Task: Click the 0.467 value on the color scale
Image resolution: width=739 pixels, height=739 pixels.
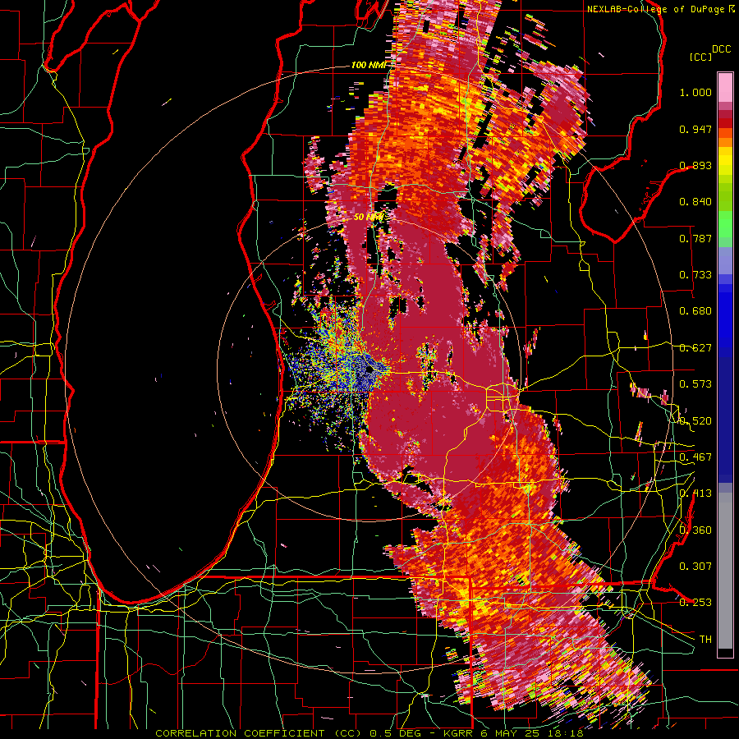Action: [x=695, y=457]
